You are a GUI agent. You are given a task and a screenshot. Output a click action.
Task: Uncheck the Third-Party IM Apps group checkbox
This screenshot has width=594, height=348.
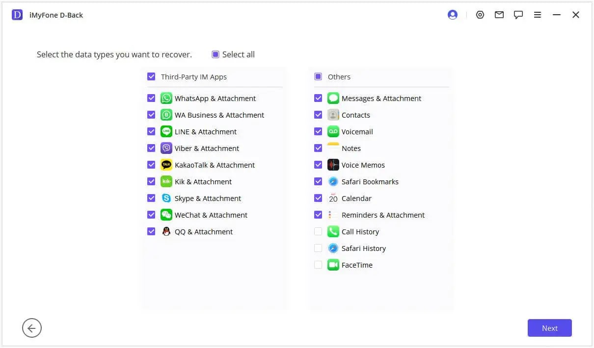coord(151,76)
